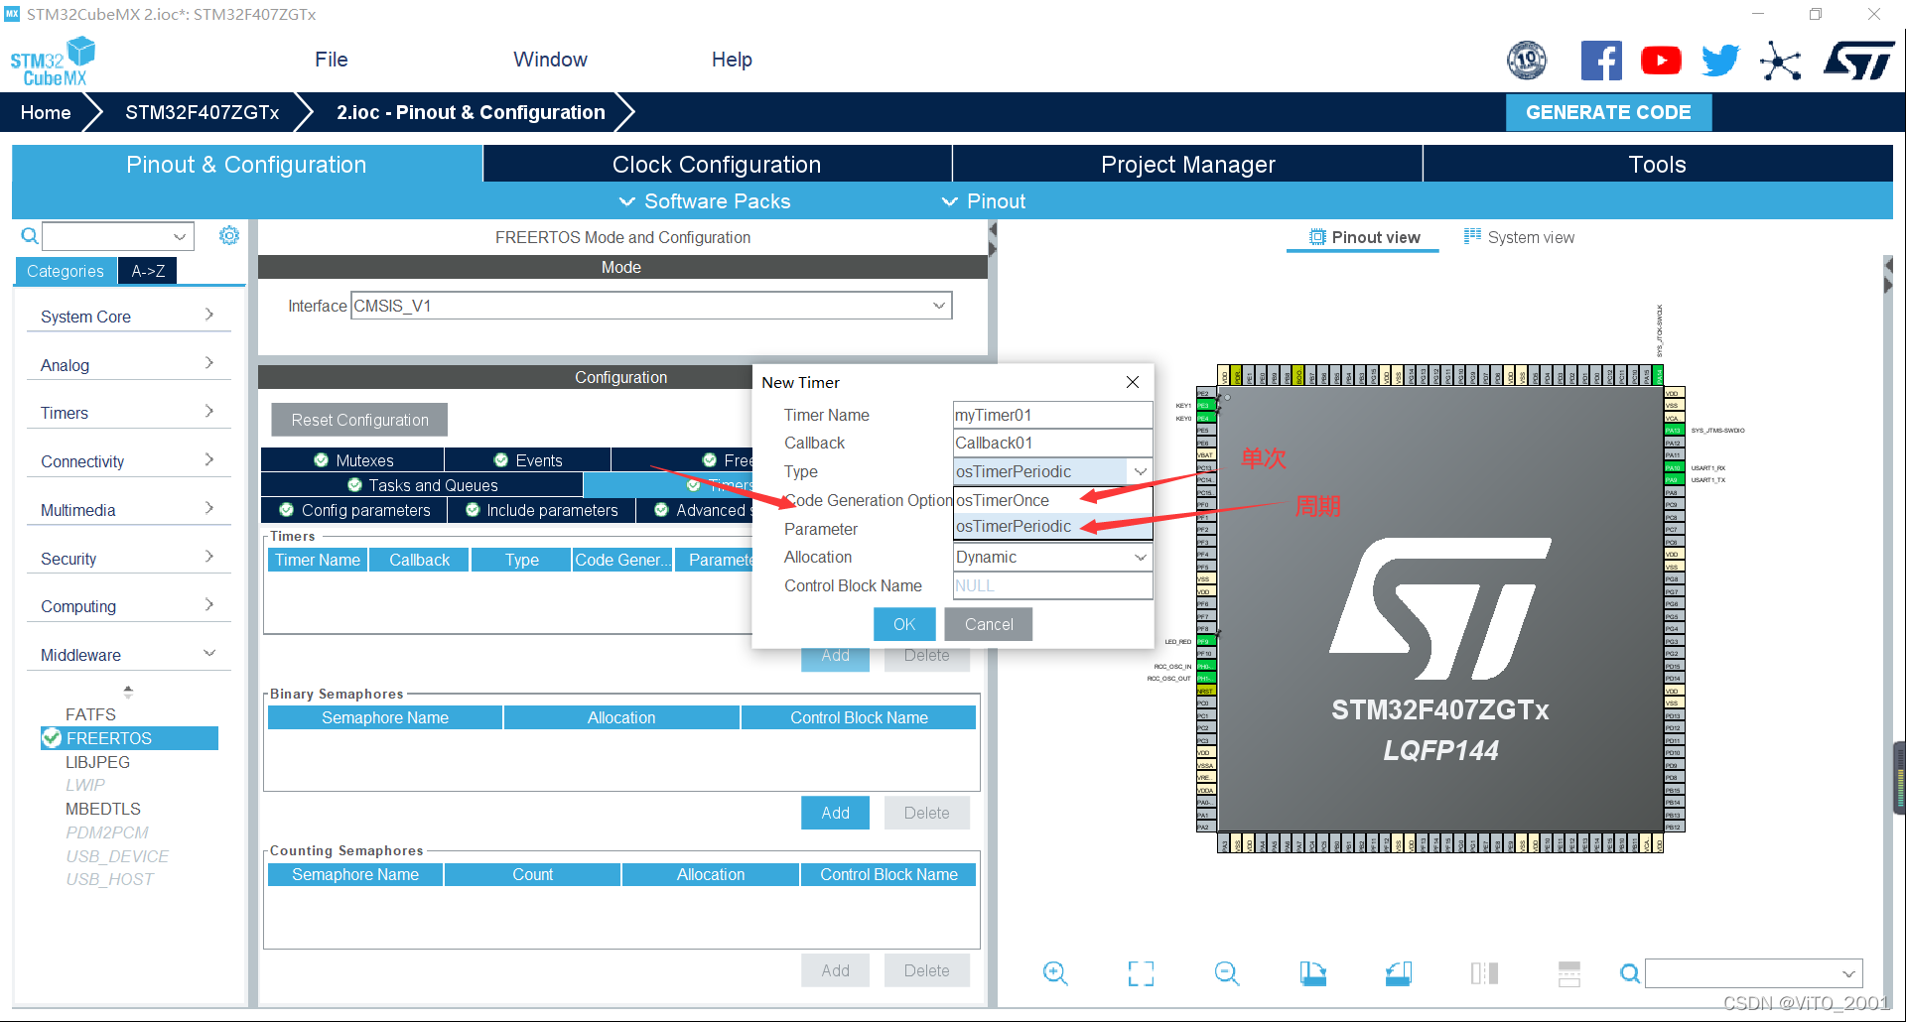Open the category search dropdown
1906x1022 pixels.
pos(180,236)
